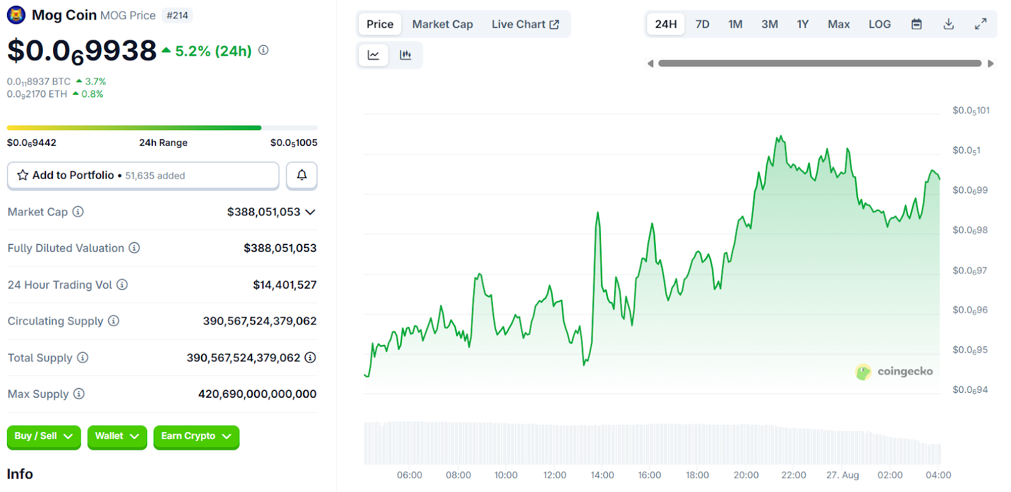Click the star icon in Add to Portfolio

[23, 175]
